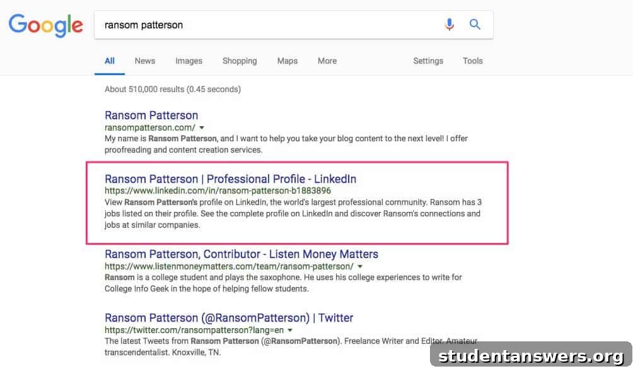633x371 pixels.
Task: Focus the search box containing ransom patterson
Action: (x=294, y=25)
